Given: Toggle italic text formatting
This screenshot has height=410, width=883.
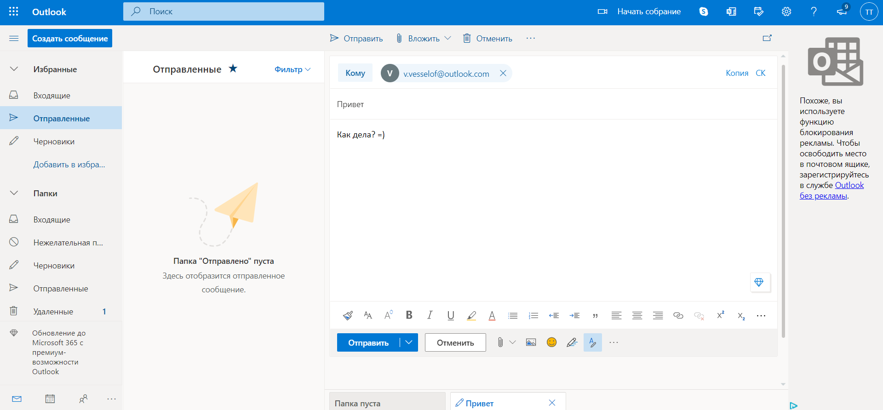Looking at the screenshot, I should (x=430, y=315).
